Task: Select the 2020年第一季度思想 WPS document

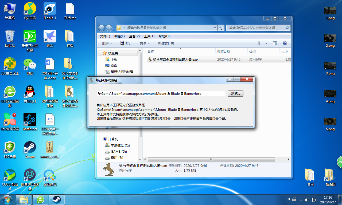Action: pos(50,124)
